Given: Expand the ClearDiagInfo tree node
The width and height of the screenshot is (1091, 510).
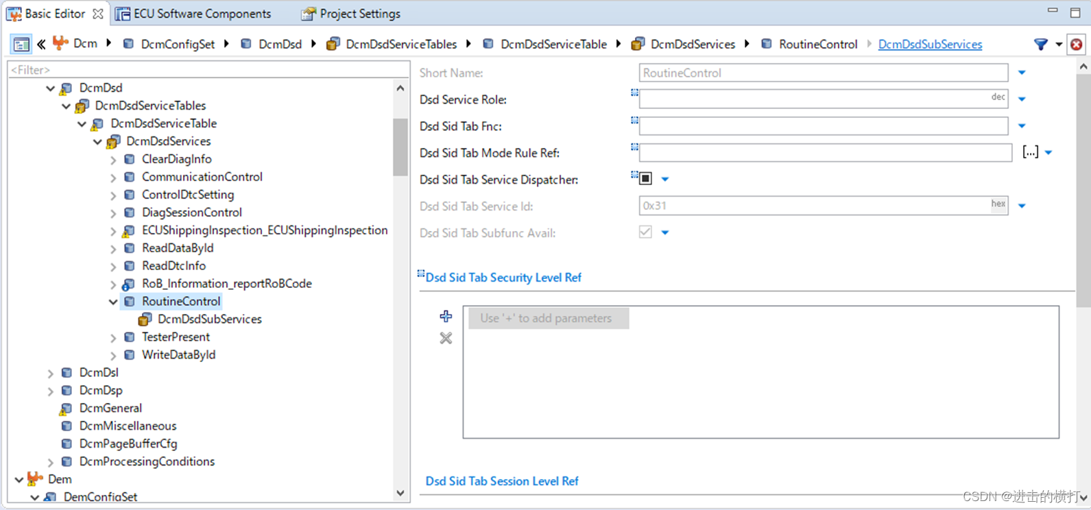Looking at the screenshot, I should [x=113, y=160].
